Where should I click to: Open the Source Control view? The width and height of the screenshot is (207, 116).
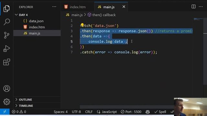pyautogui.click(x=6, y=35)
